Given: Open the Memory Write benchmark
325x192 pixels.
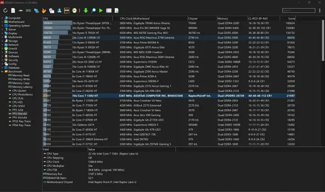Looking at the screenshot, I should point(21,79).
